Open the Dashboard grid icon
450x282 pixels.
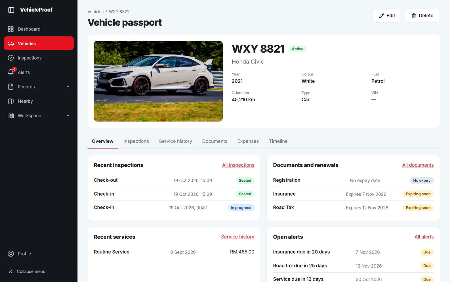tap(11, 29)
